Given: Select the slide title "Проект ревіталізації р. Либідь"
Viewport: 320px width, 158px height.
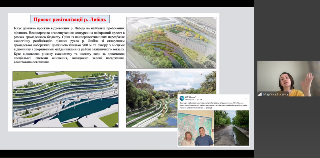Looking at the screenshot, I should click(x=70, y=19).
